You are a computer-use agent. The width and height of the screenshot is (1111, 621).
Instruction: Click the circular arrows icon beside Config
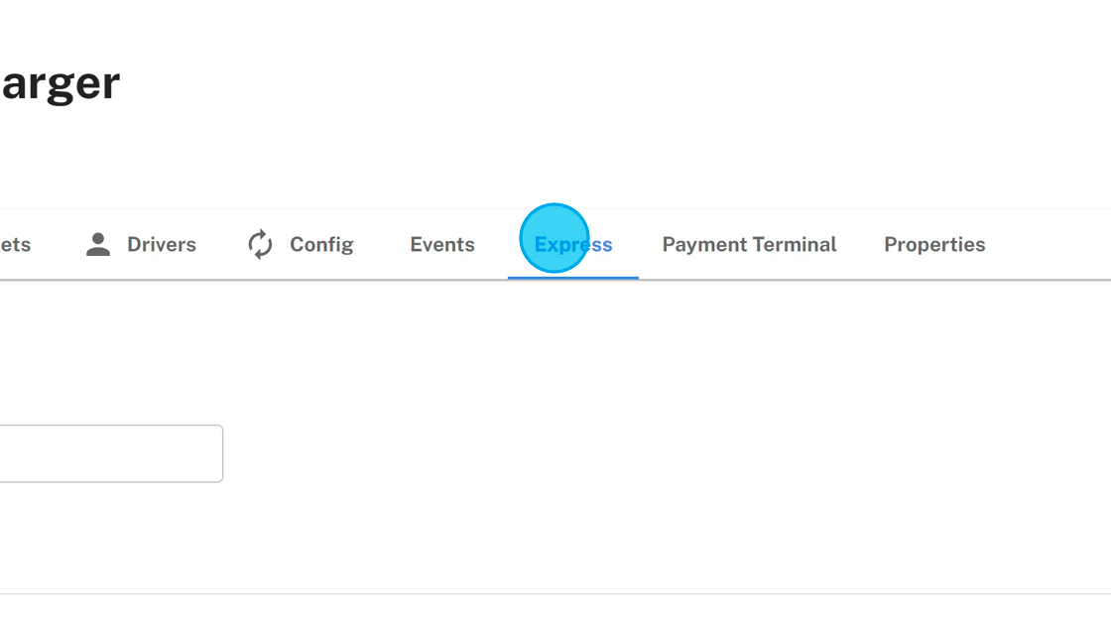[260, 244]
